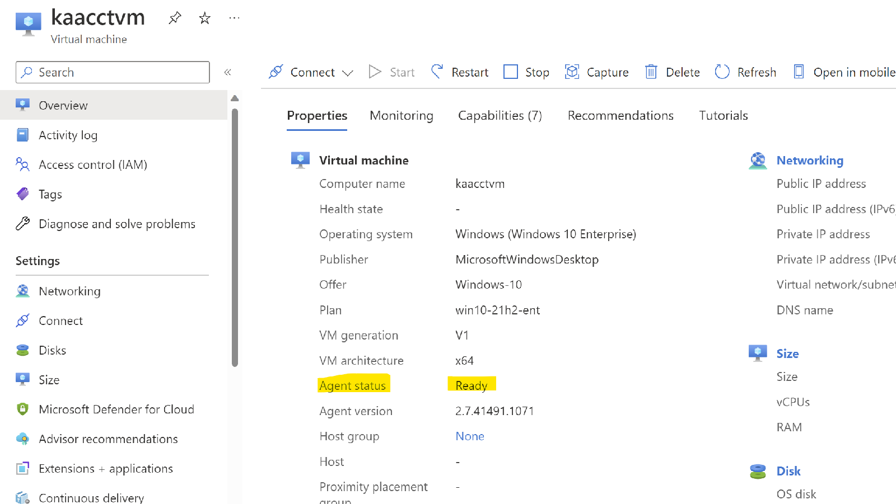This screenshot has height=504, width=896.
Task: Open Overview in the sidebar menu
Action: 114,105
